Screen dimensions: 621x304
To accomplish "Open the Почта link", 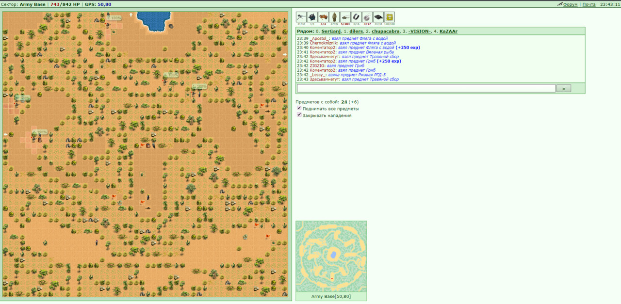I will (589, 4).
